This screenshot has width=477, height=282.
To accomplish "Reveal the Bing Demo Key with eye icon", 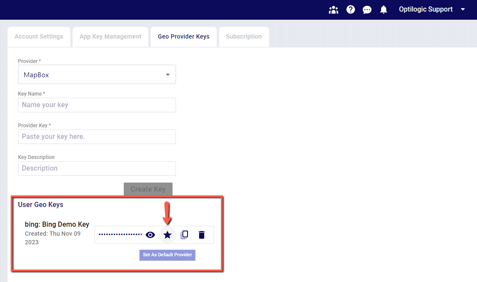I will click(150, 235).
